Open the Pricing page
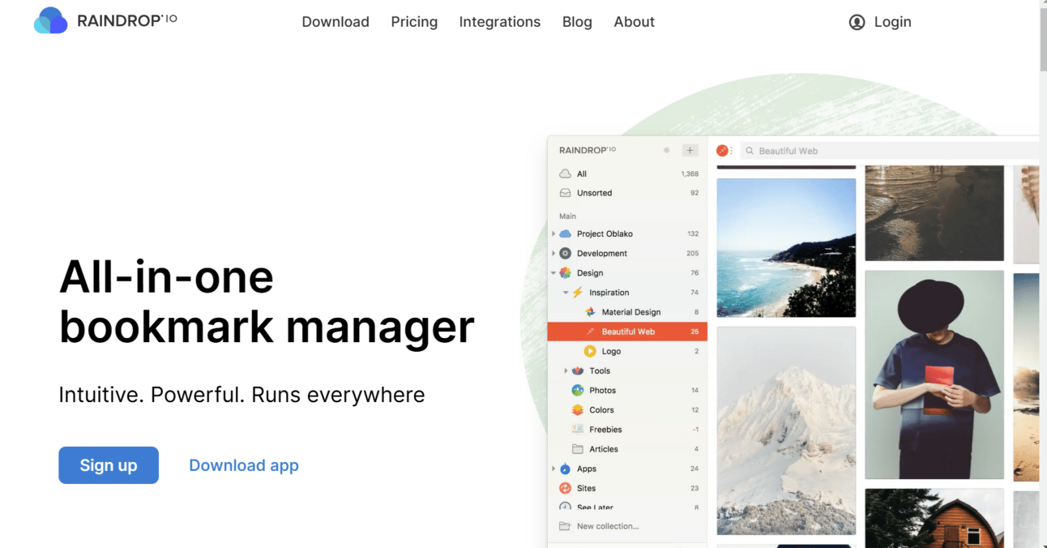 (414, 22)
